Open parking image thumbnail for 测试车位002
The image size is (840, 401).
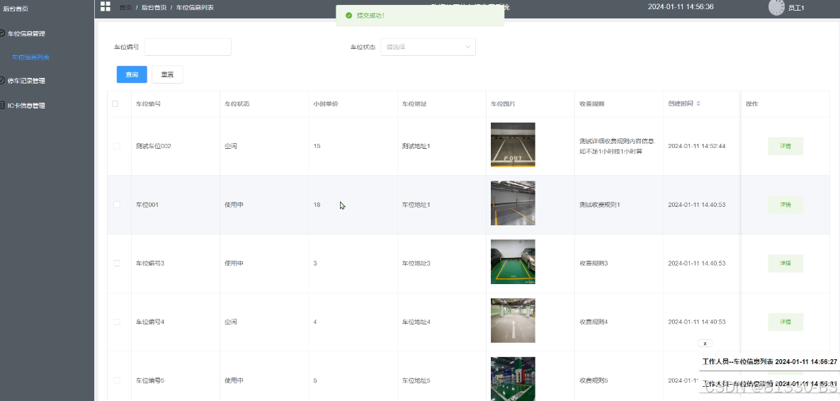point(513,145)
